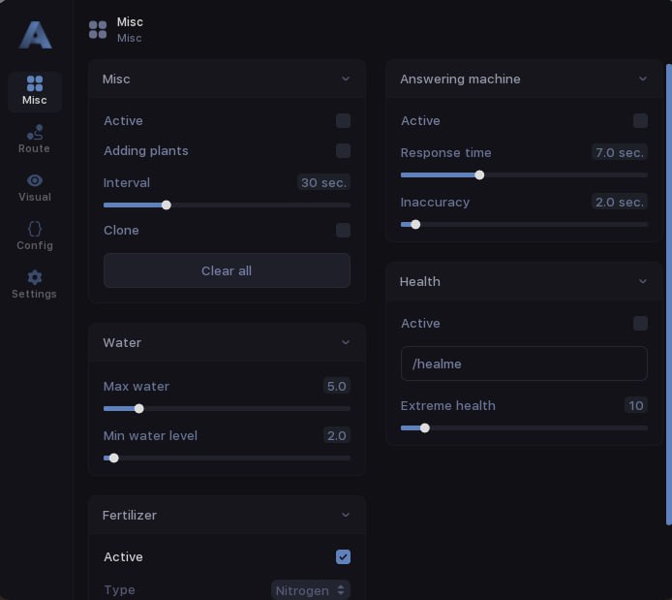The image size is (672, 600).
Task: Uncheck the Fertilizer Active checkbox
Action: [x=343, y=557]
